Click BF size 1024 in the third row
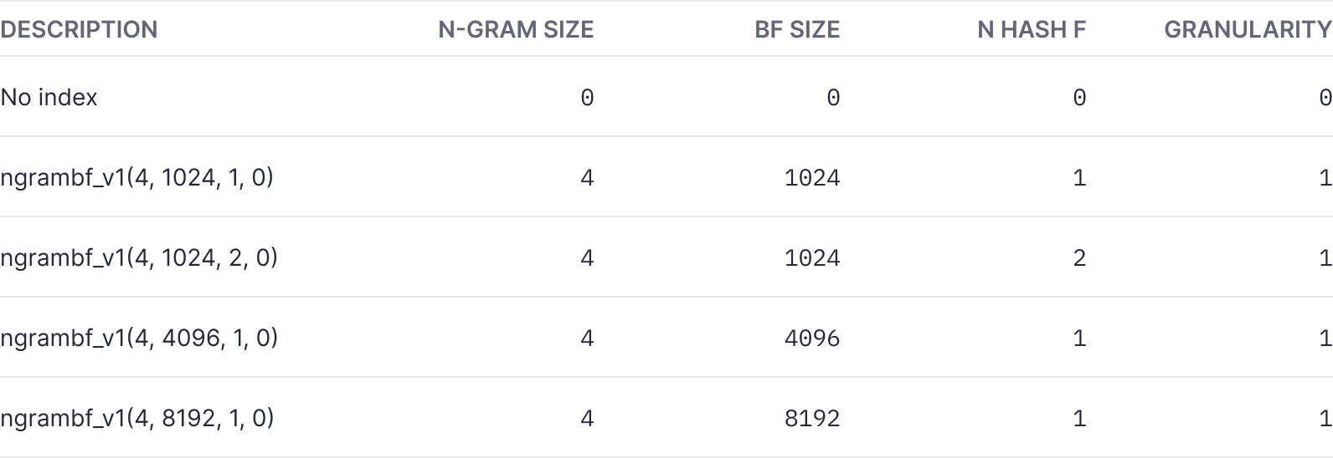 pyautogui.click(x=812, y=258)
